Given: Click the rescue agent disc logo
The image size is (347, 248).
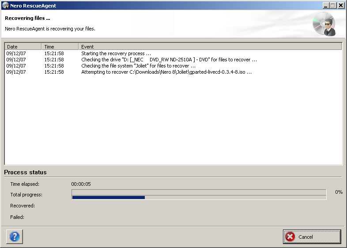Looking at the screenshot, I should 324,24.
